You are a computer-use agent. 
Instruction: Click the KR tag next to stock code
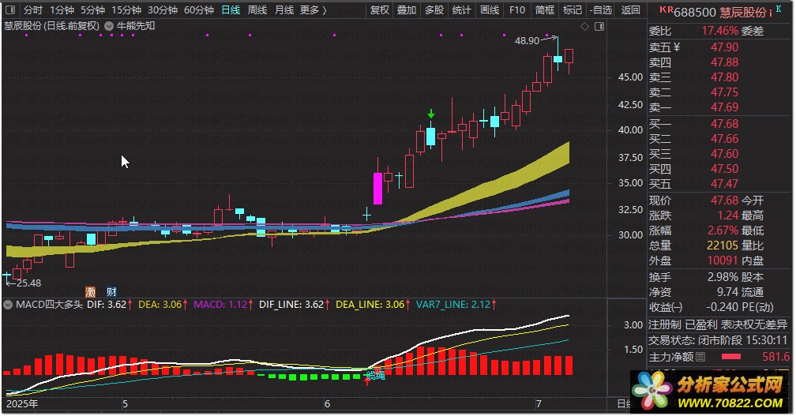click(666, 9)
